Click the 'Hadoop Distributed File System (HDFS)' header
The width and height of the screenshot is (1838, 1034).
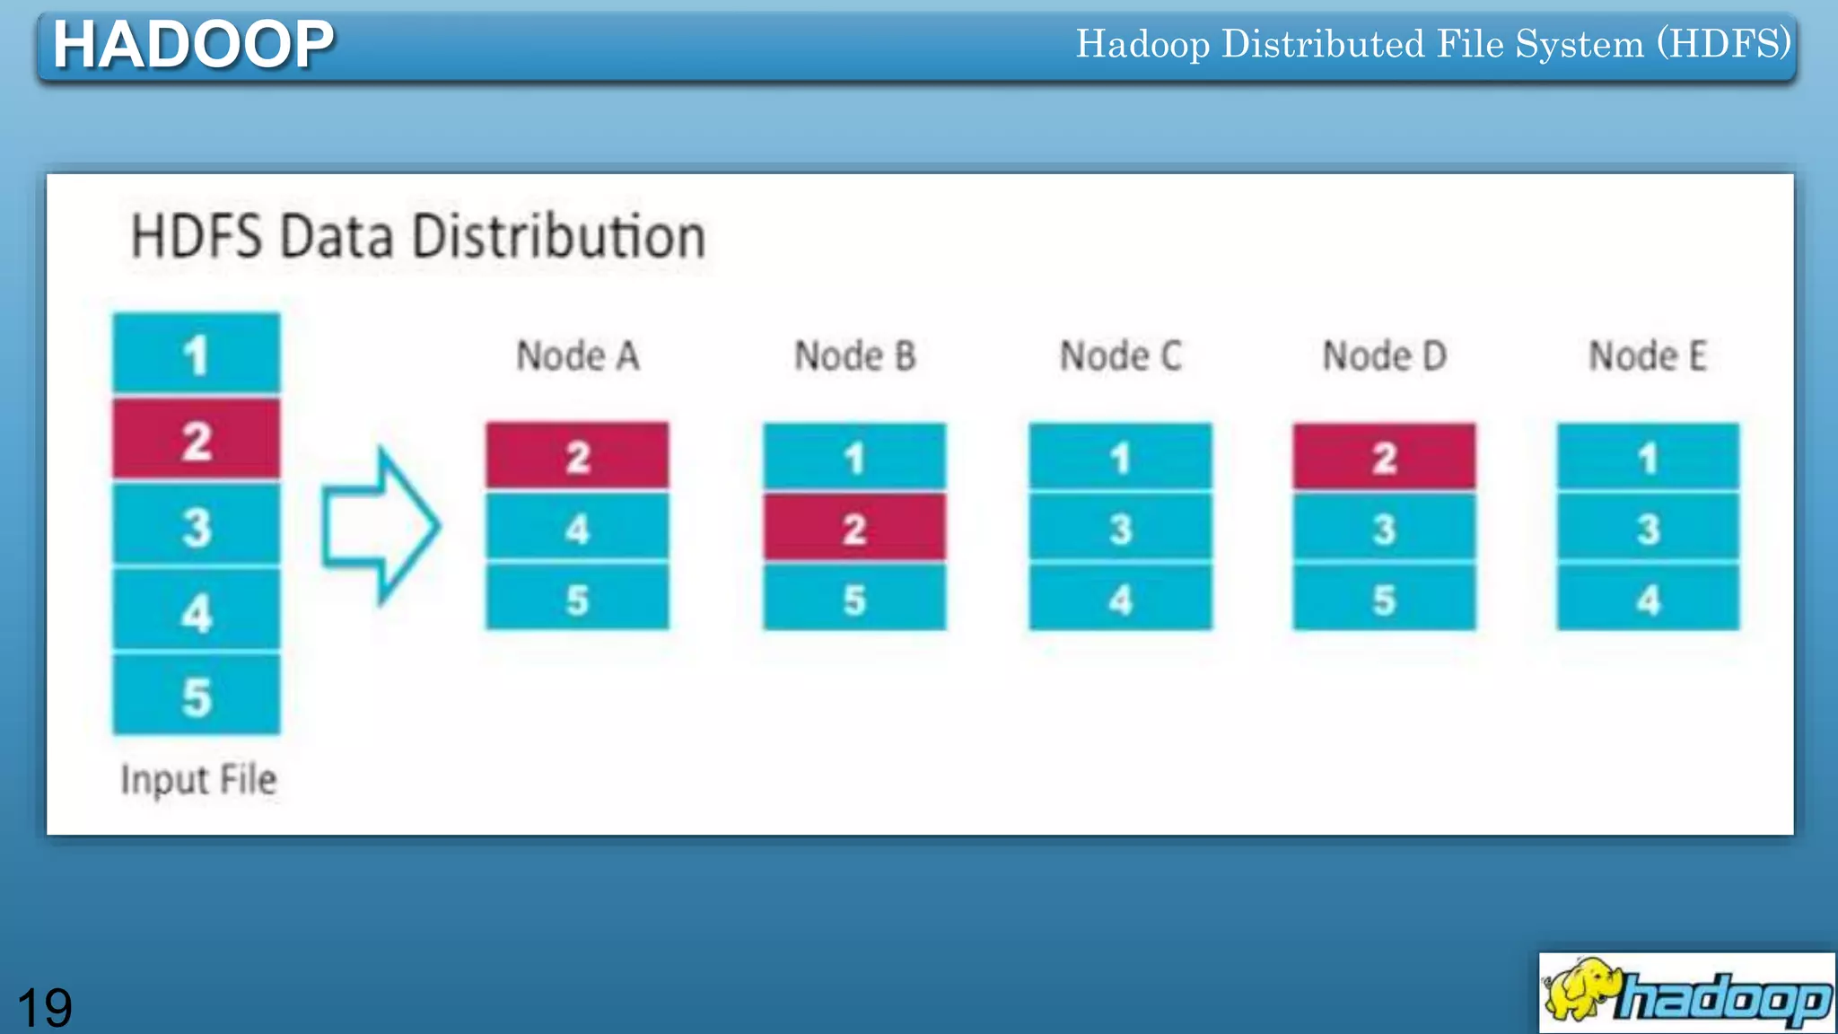[x=1433, y=44]
